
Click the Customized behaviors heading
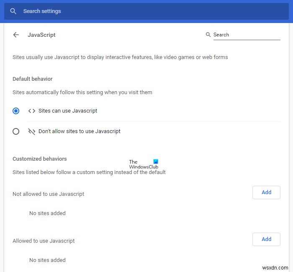coord(40,159)
